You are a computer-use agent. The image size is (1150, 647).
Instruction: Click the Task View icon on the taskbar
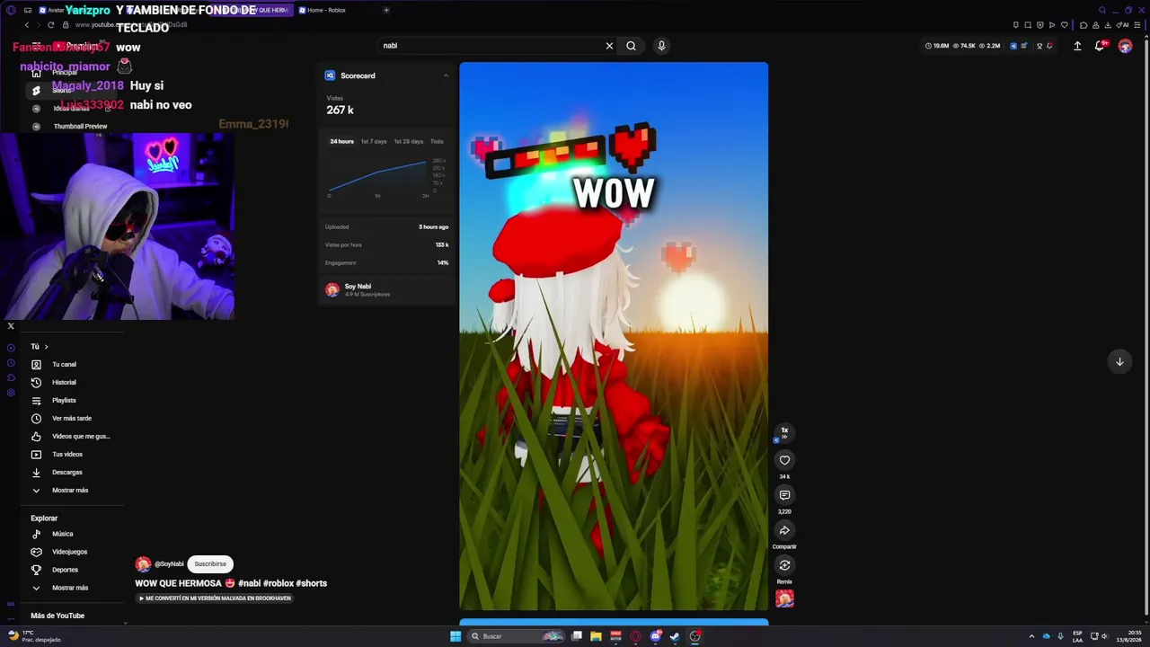pyautogui.click(x=577, y=636)
